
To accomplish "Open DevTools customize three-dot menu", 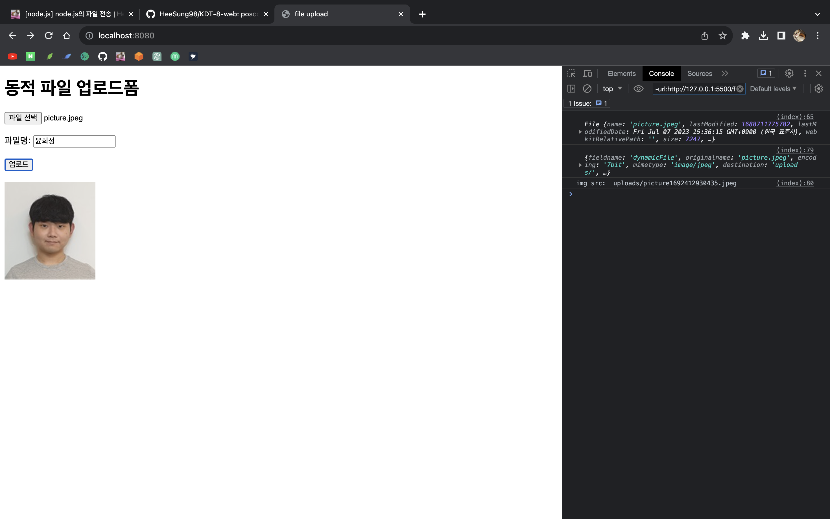I will pos(805,73).
